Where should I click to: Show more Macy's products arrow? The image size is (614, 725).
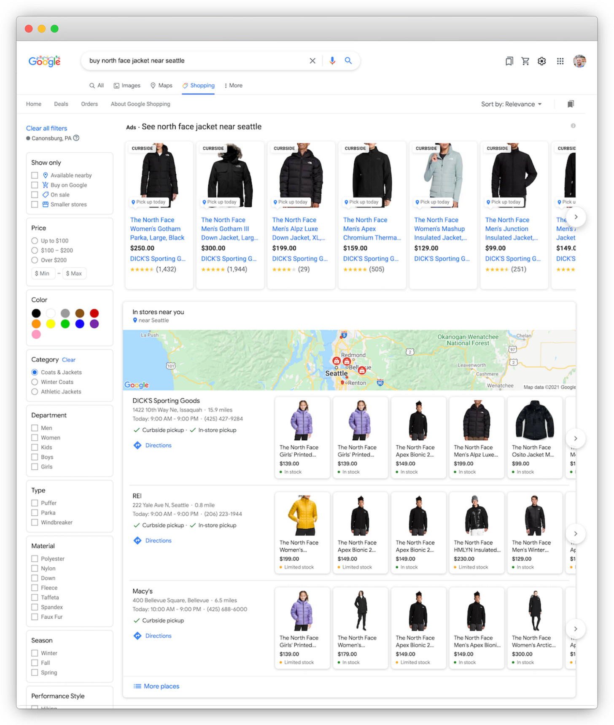(576, 629)
